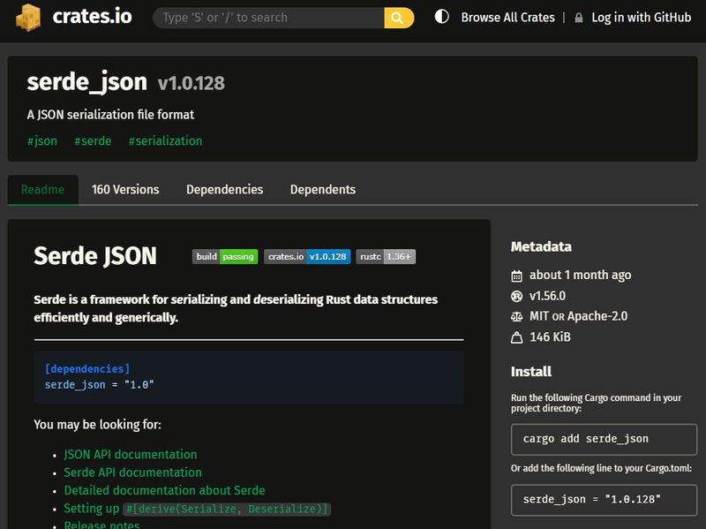Click 'A JSON serialization file format' description
The image size is (706, 529).
pos(110,115)
